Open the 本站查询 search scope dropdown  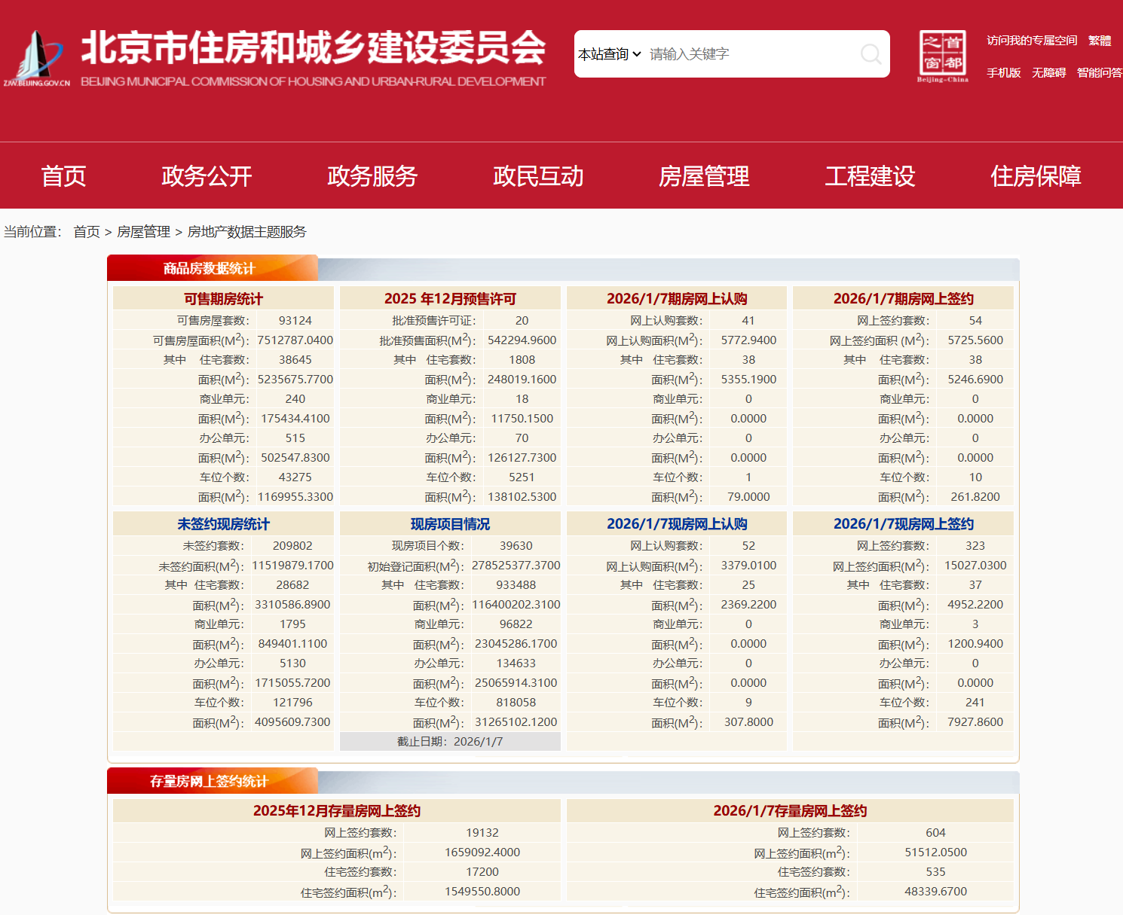pyautogui.click(x=610, y=54)
